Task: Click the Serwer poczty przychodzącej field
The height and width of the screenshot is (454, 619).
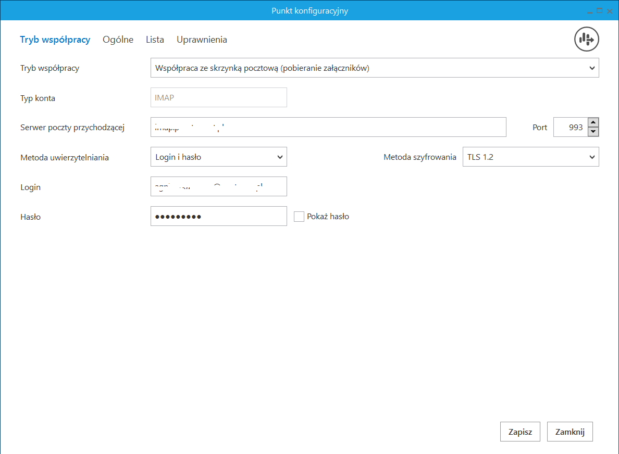Action: (x=328, y=127)
